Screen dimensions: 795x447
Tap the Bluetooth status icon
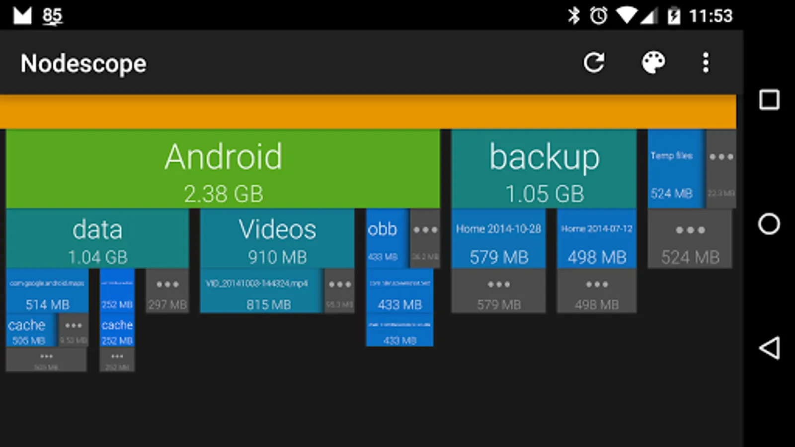tap(574, 15)
